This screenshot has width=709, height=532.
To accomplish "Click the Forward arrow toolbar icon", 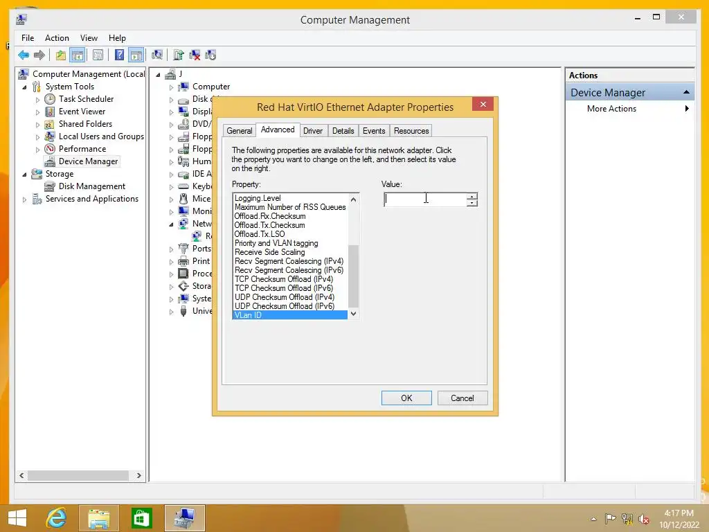I will click(39, 55).
